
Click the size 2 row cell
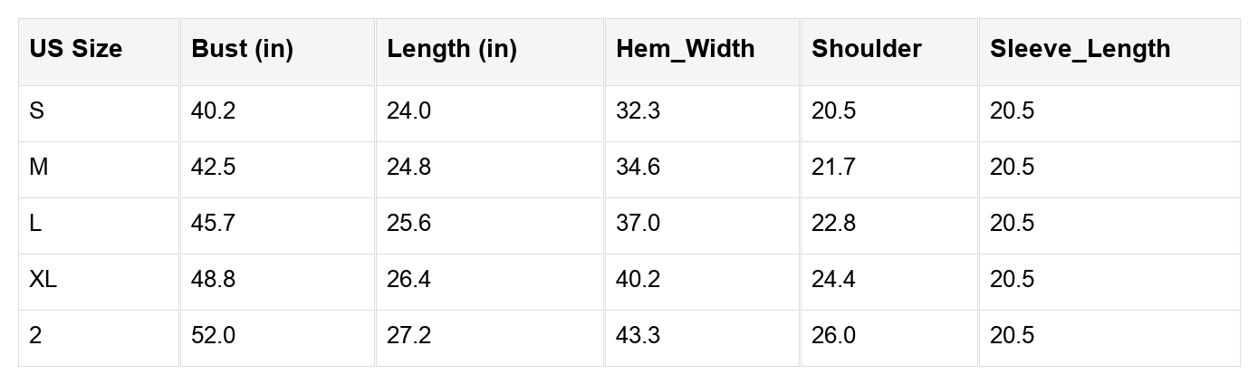(x=35, y=336)
